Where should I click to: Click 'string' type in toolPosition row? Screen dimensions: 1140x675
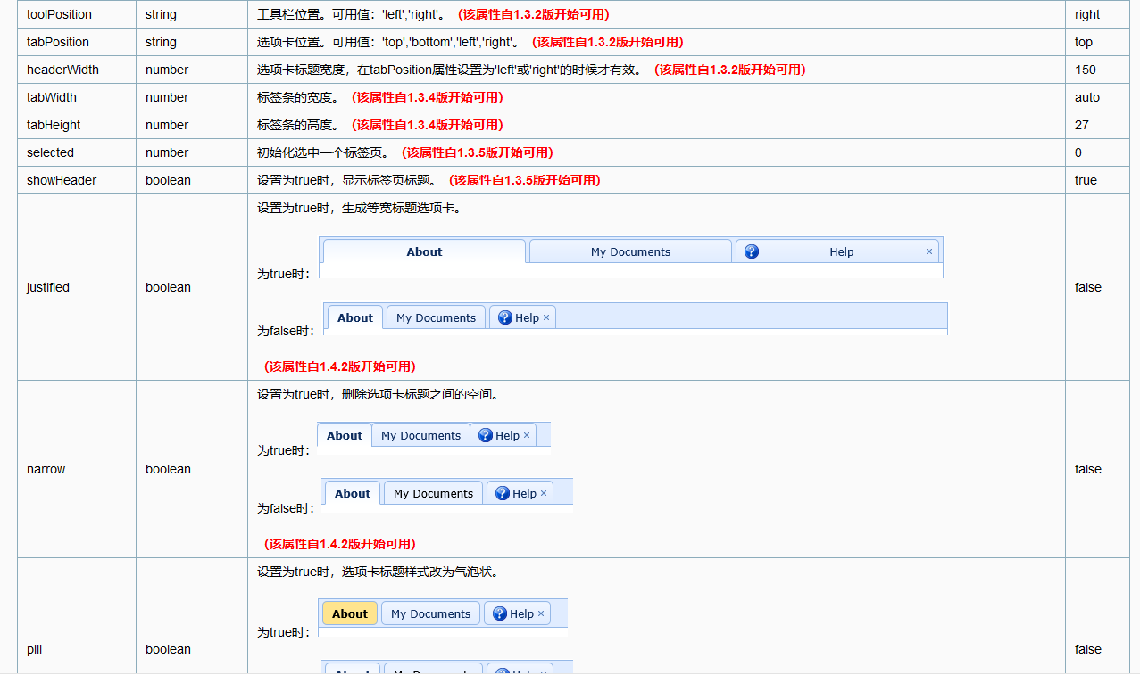point(162,14)
